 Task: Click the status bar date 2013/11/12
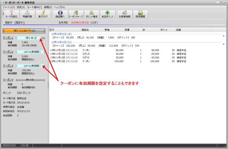[9, 145]
